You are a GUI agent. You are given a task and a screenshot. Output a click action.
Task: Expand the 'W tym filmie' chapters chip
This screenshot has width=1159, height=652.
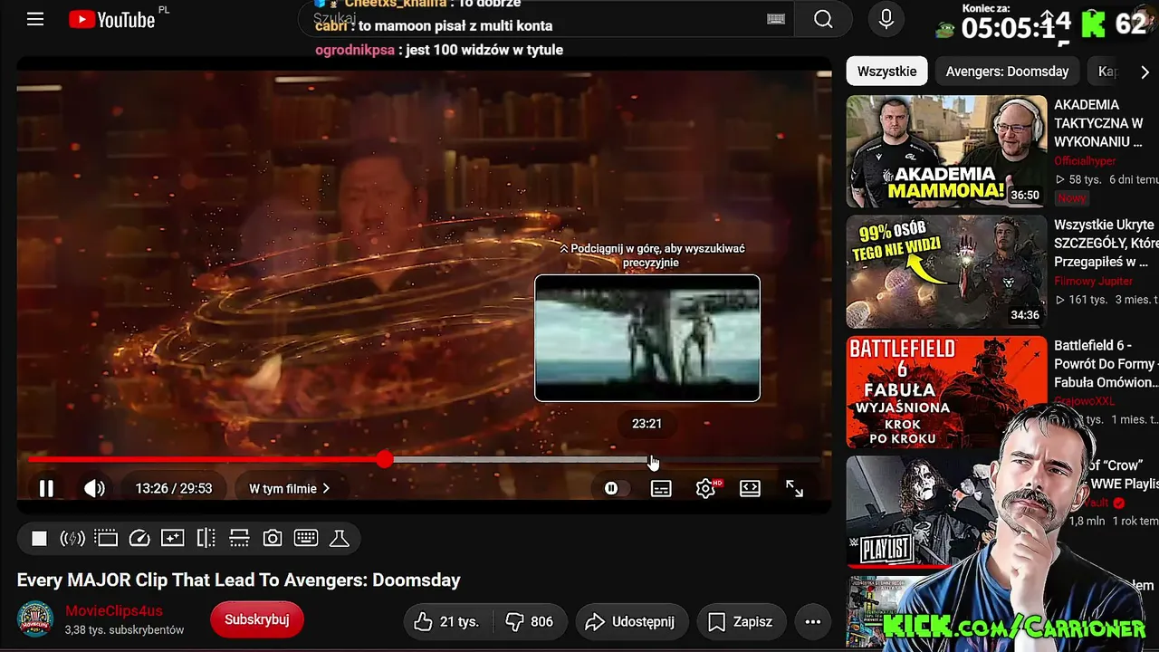click(290, 489)
